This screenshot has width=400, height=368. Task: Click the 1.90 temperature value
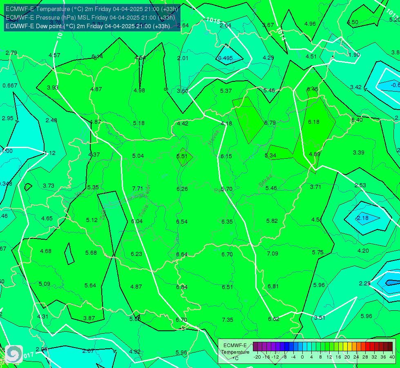click(354, 55)
